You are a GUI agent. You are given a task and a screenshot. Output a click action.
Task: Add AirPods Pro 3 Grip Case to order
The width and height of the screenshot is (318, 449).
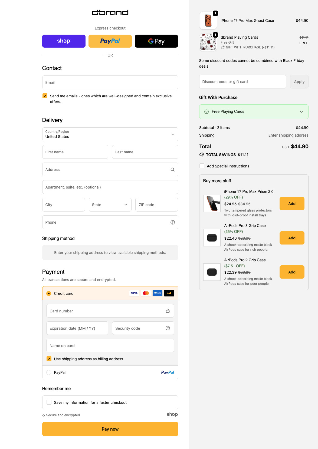coord(292,238)
